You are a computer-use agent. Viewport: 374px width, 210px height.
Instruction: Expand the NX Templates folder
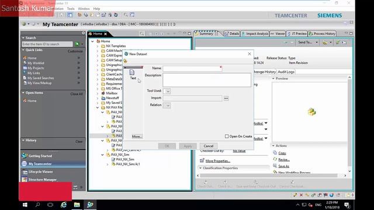(x=98, y=46)
